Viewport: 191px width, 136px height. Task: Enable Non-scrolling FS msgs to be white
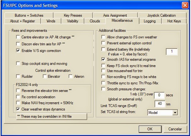(x=103, y=76)
